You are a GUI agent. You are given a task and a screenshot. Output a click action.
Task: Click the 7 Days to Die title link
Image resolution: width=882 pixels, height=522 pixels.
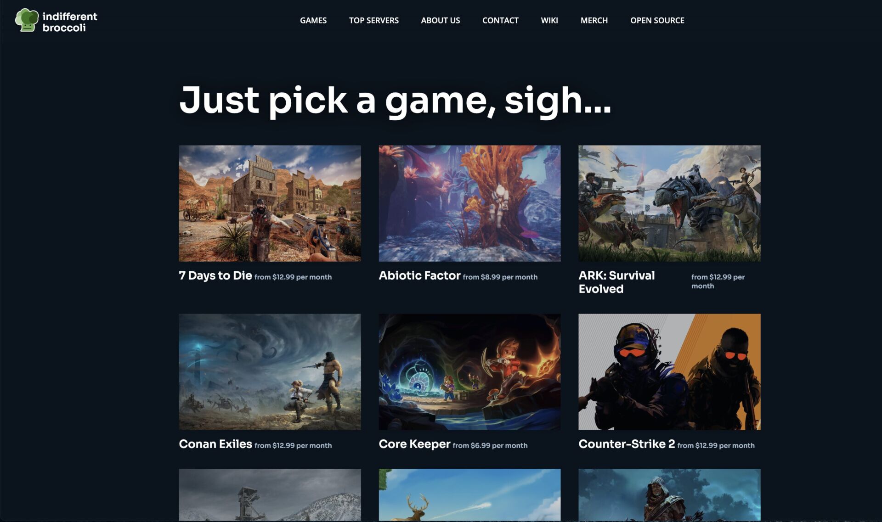coord(215,275)
